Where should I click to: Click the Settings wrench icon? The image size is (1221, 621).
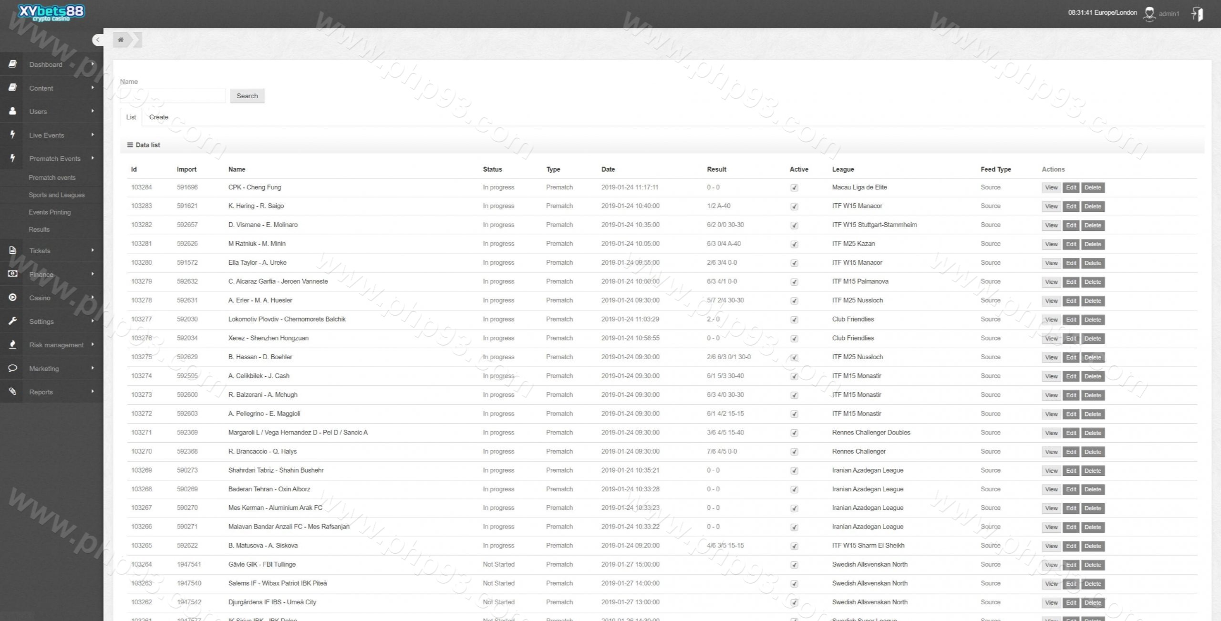pos(13,321)
